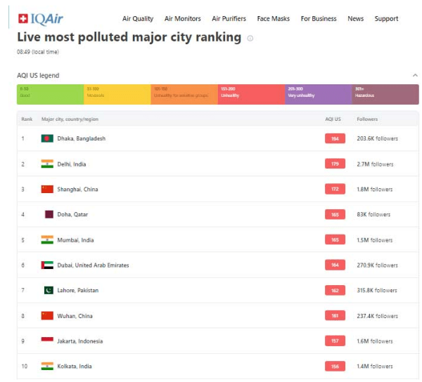Open Mumbai, India city page
The height and width of the screenshot is (382, 422).
click(x=75, y=240)
